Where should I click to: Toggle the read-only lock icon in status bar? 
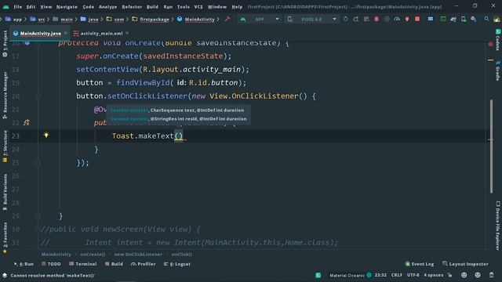click(x=449, y=275)
